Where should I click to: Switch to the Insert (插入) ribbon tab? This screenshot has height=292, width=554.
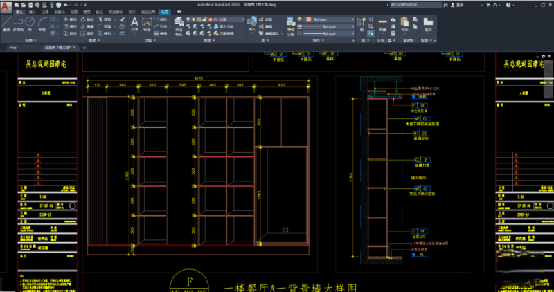(x=31, y=12)
